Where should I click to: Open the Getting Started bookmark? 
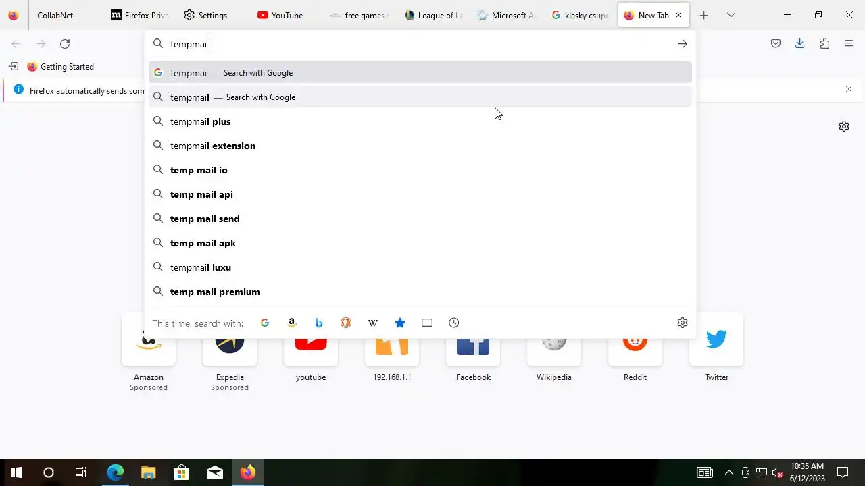pos(60,67)
